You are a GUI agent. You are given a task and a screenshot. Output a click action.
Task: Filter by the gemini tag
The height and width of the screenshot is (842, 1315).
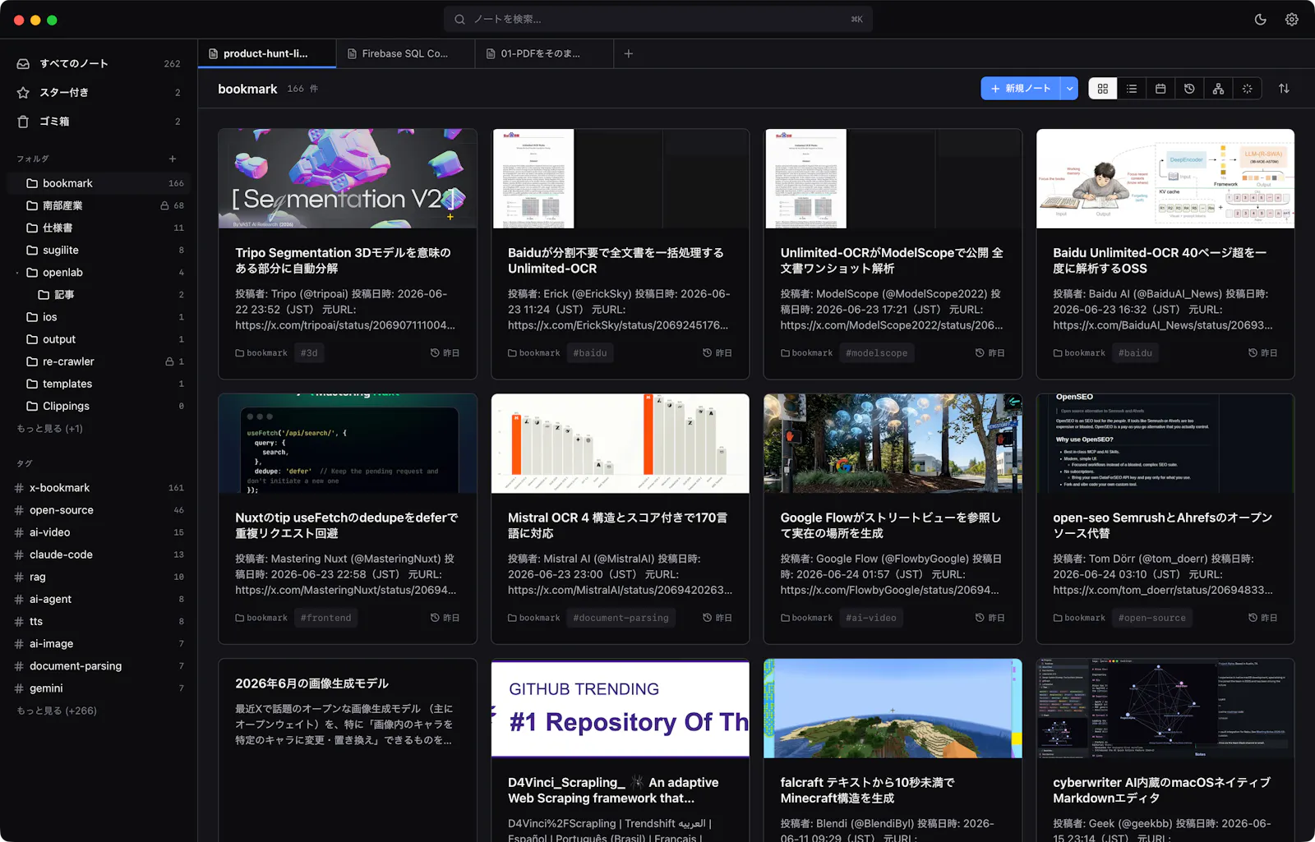[99, 688]
